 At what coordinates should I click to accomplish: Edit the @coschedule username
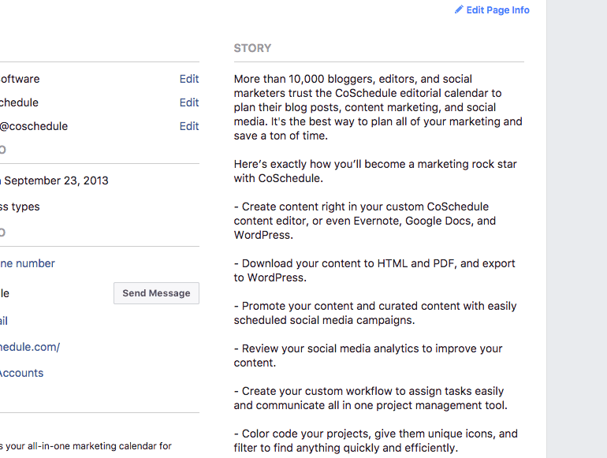coord(189,126)
